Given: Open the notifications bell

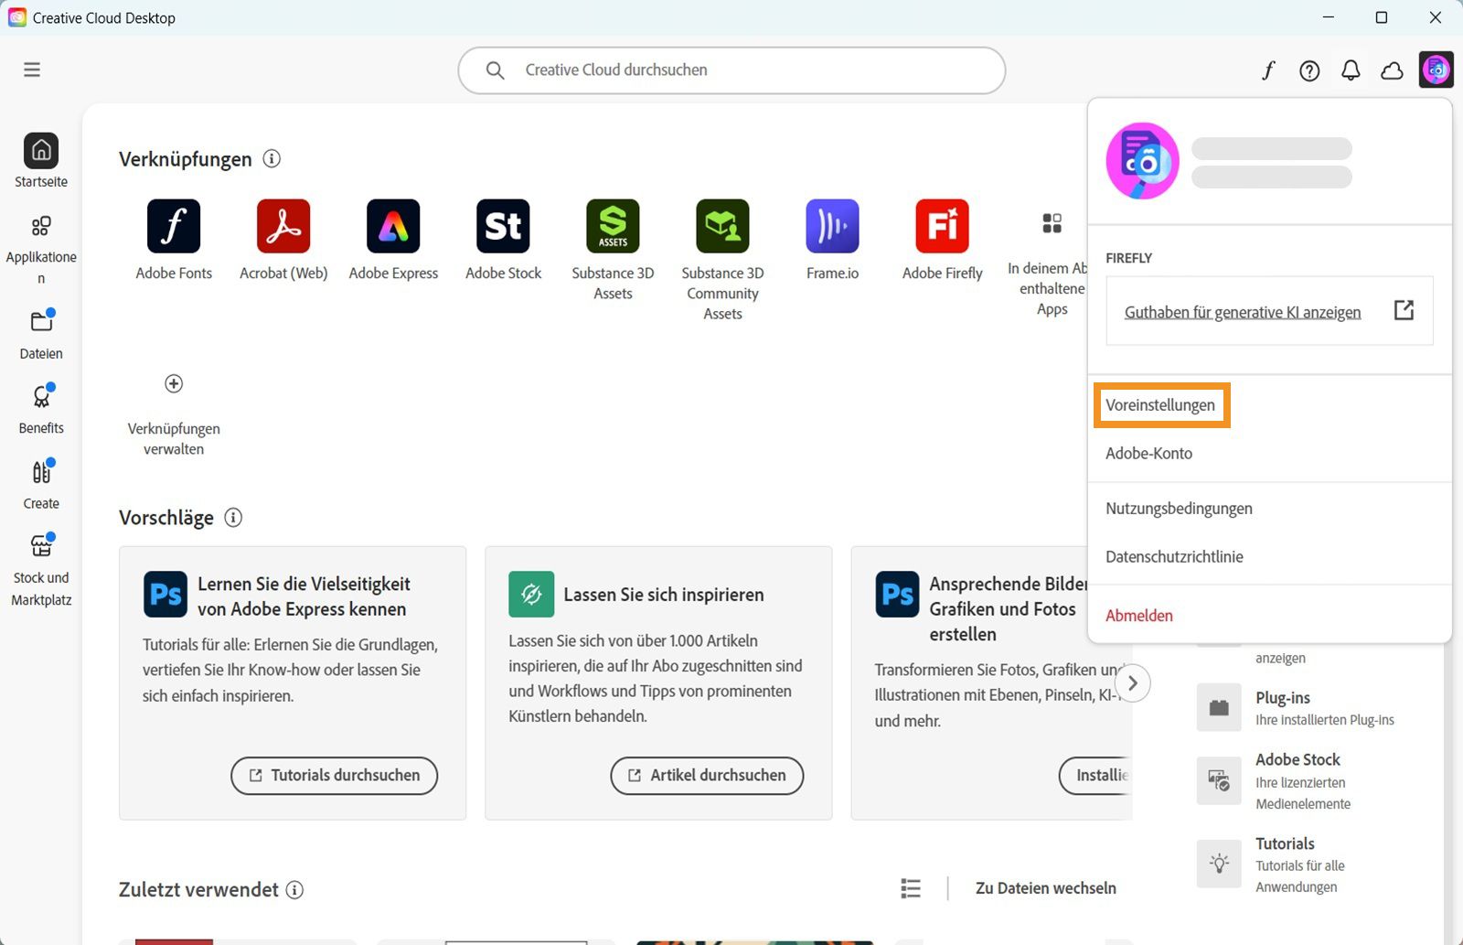Looking at the screenshot, I should [1351, 70].
